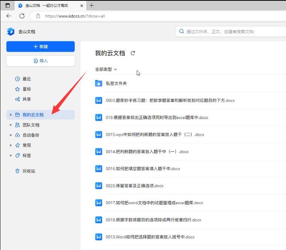The image size is (286, 250).
Task: Click the tab actions icon at top-left
Action: pyautogui.click(x=8, y=6)
